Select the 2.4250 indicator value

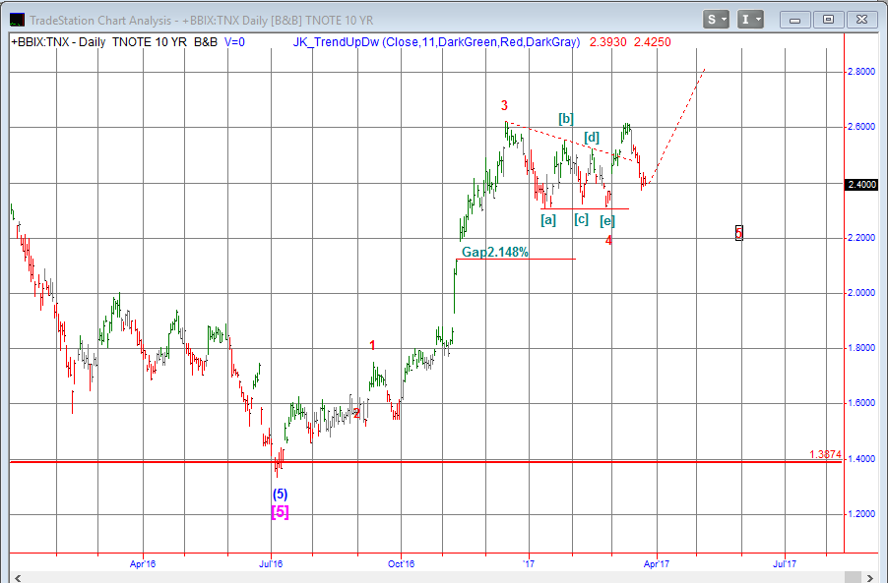pos(653,42)
